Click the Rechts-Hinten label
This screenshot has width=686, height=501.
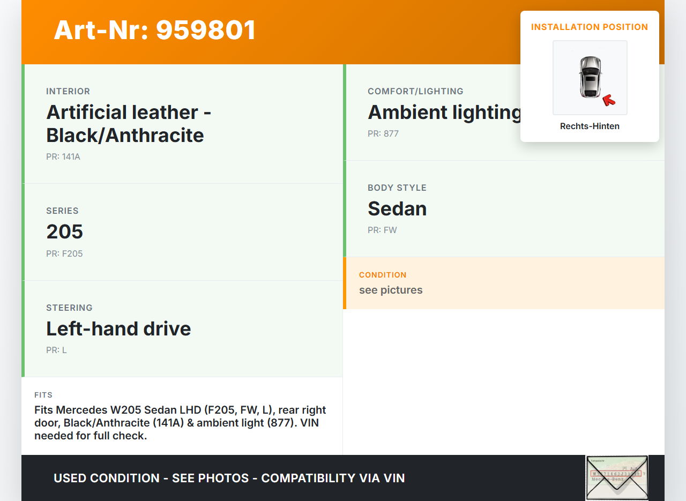click(590, 126)
